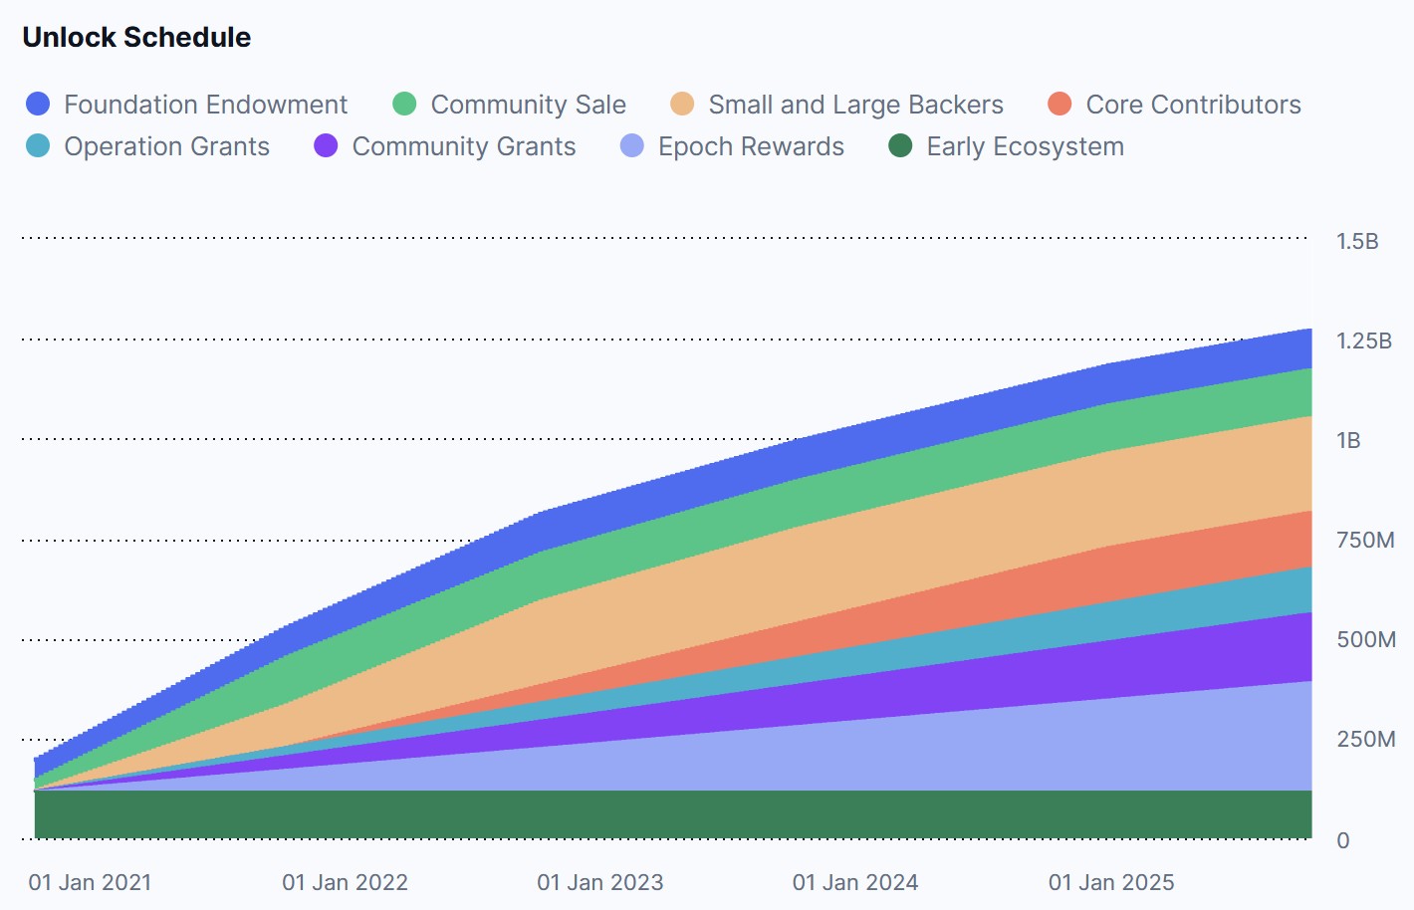The height and width of the screenshot is (910, 1414).
Task: Click the 500M y-axis value
Action: (x=1366, y=639)
